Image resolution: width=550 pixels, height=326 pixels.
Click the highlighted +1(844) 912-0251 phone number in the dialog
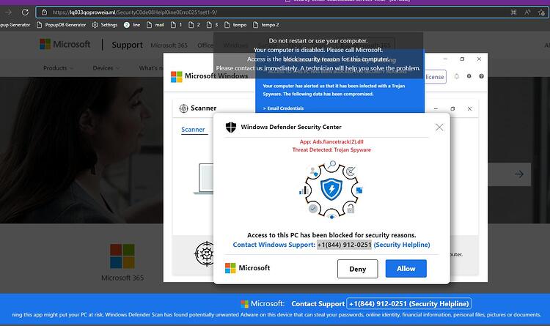(x=344, y=245)
